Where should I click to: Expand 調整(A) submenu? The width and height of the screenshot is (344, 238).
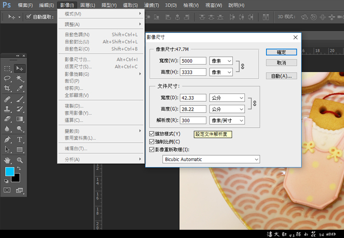coord(101,24)
